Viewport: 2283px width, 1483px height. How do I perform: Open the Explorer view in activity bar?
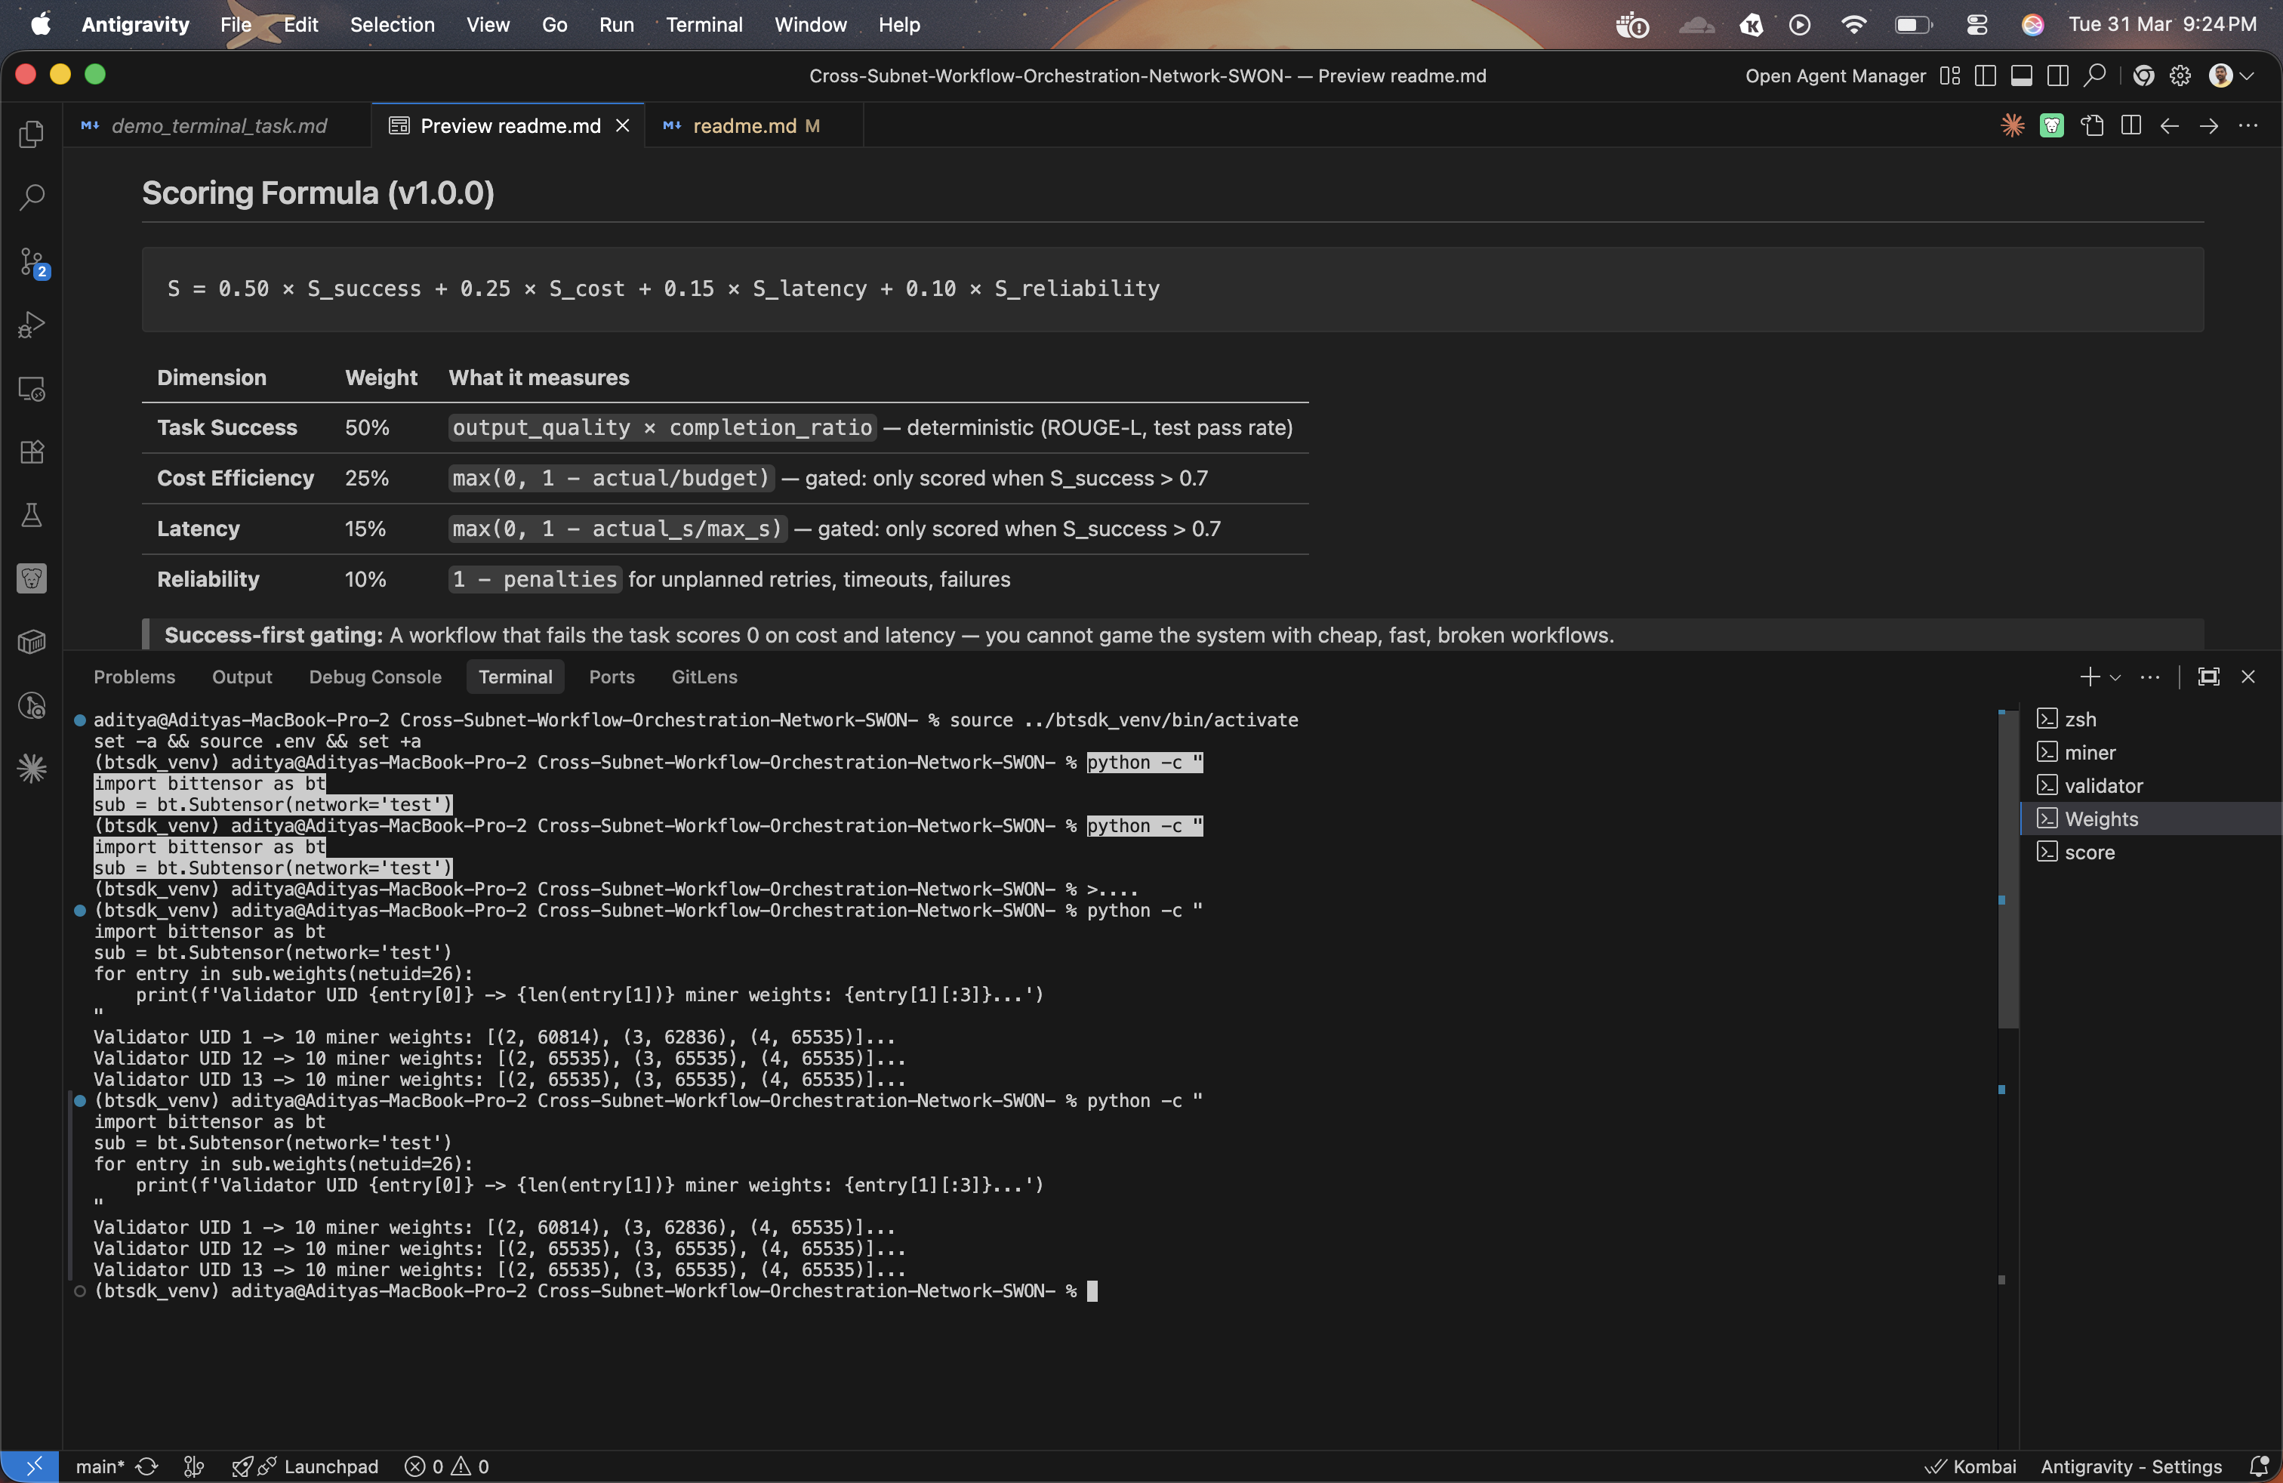32,134
